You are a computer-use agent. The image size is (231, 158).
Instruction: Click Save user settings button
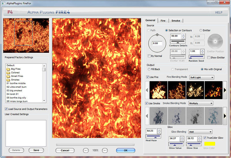tap(36, 150)
